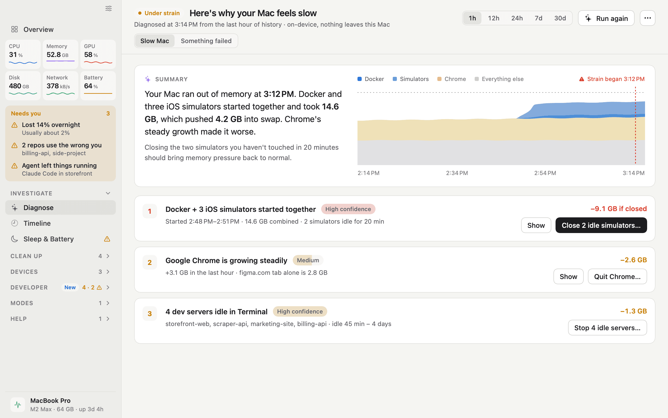Click Stop 4 idle servers button
The image size is (668, 418).
(x=607, y=328)
